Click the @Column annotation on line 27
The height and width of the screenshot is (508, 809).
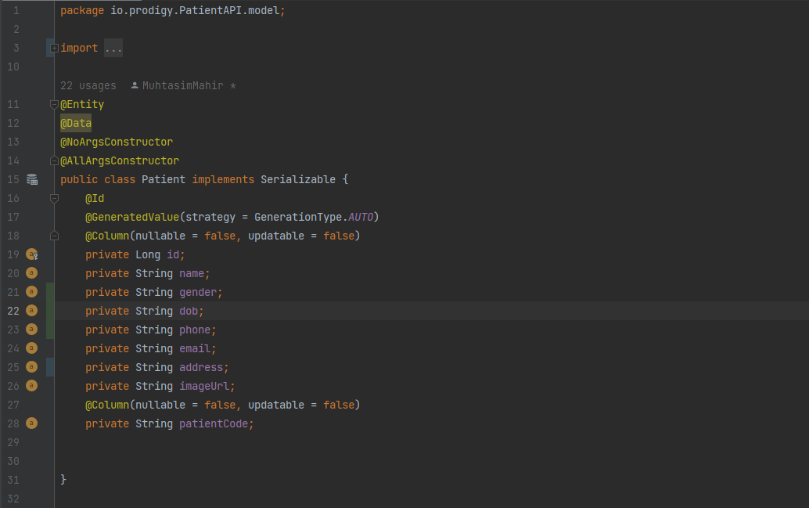click(x=107, y=405)
